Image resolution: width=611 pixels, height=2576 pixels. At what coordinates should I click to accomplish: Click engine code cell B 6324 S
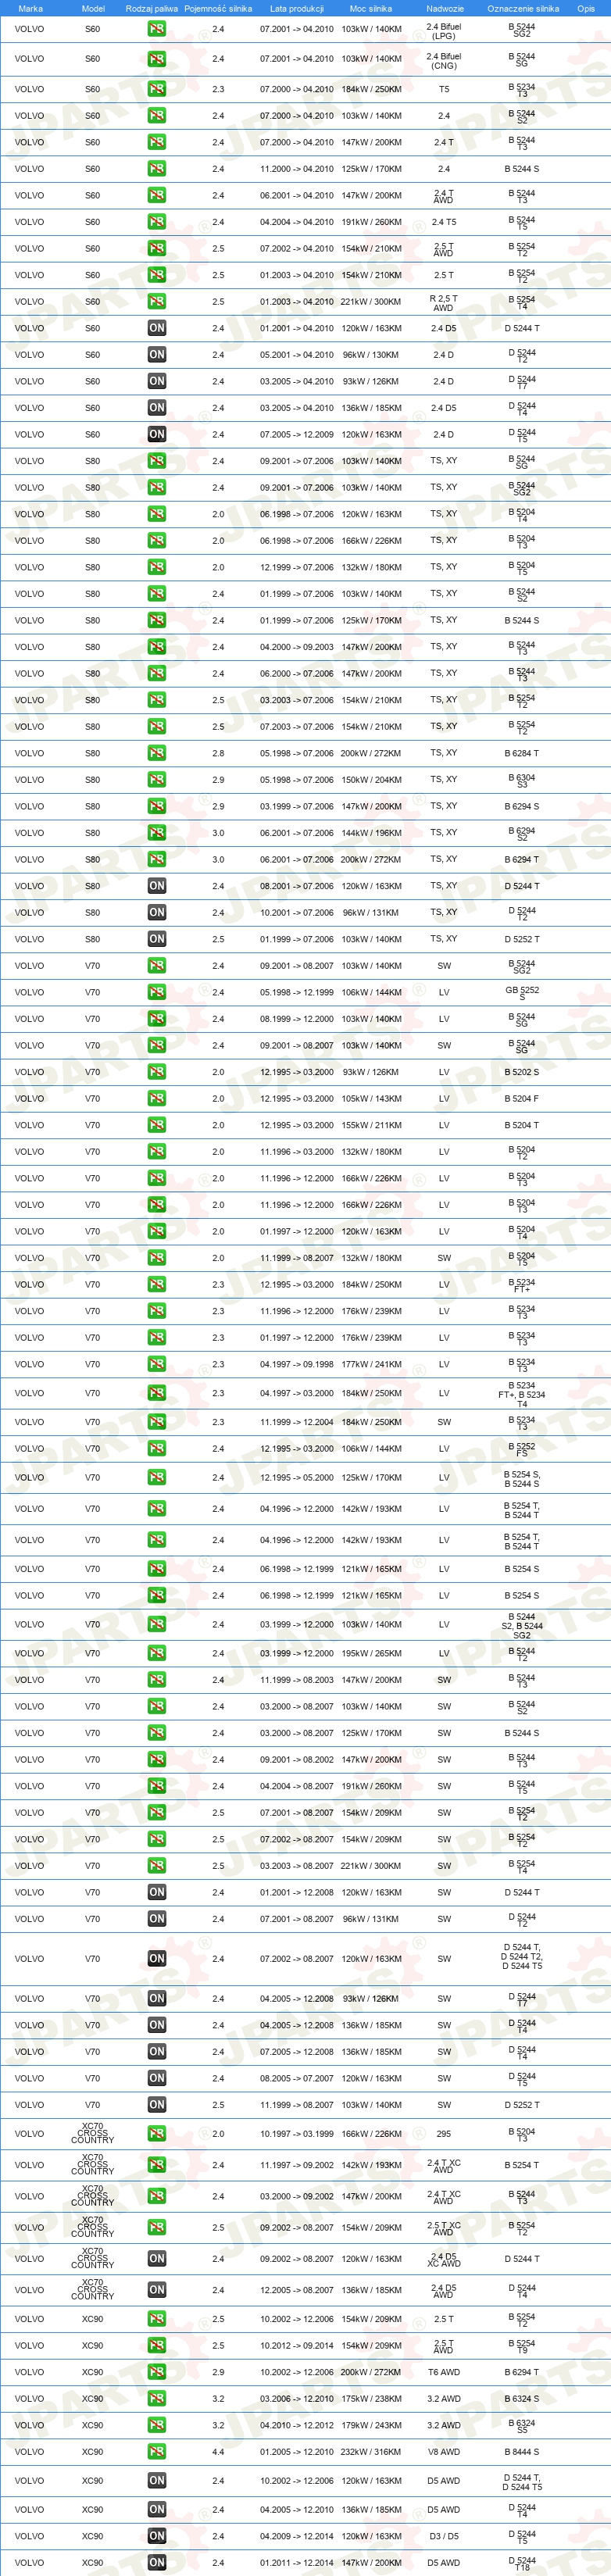pyautogui.click(x=522, y=2398)
